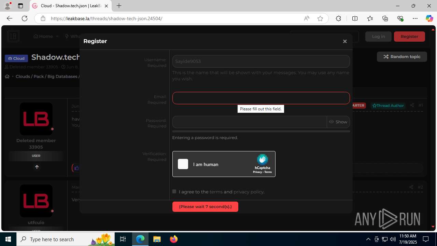Tick the agree to terms checkbox
Image resolution: width=437 pixels, height=246 pixels.
[174, 191]
